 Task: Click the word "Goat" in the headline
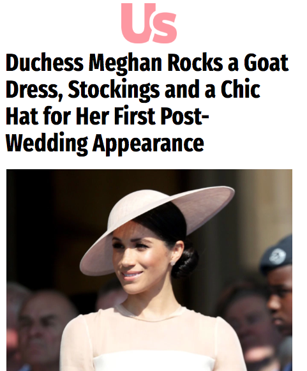[266, 63]
